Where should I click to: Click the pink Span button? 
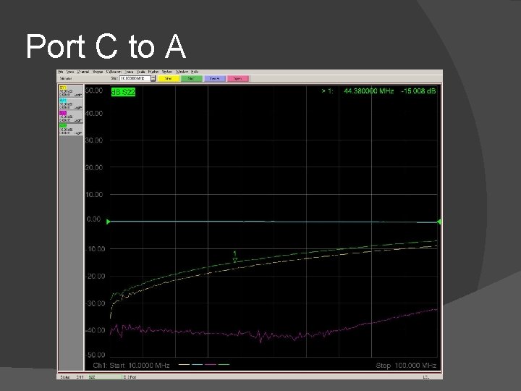tap(237, 79)
